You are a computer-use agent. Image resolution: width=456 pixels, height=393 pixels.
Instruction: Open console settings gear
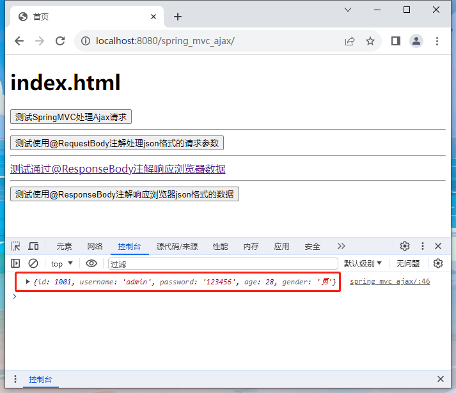click(438, 263)
